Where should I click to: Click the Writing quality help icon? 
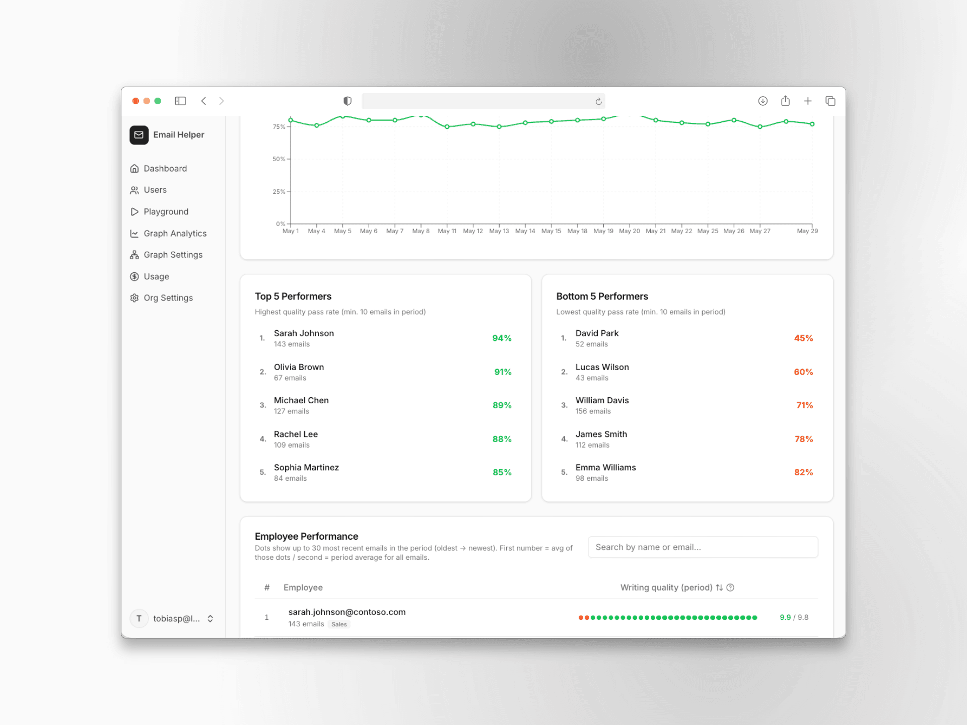pyautogui.click(x=730, y=588)
